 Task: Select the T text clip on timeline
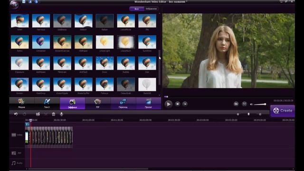(27, 124)
